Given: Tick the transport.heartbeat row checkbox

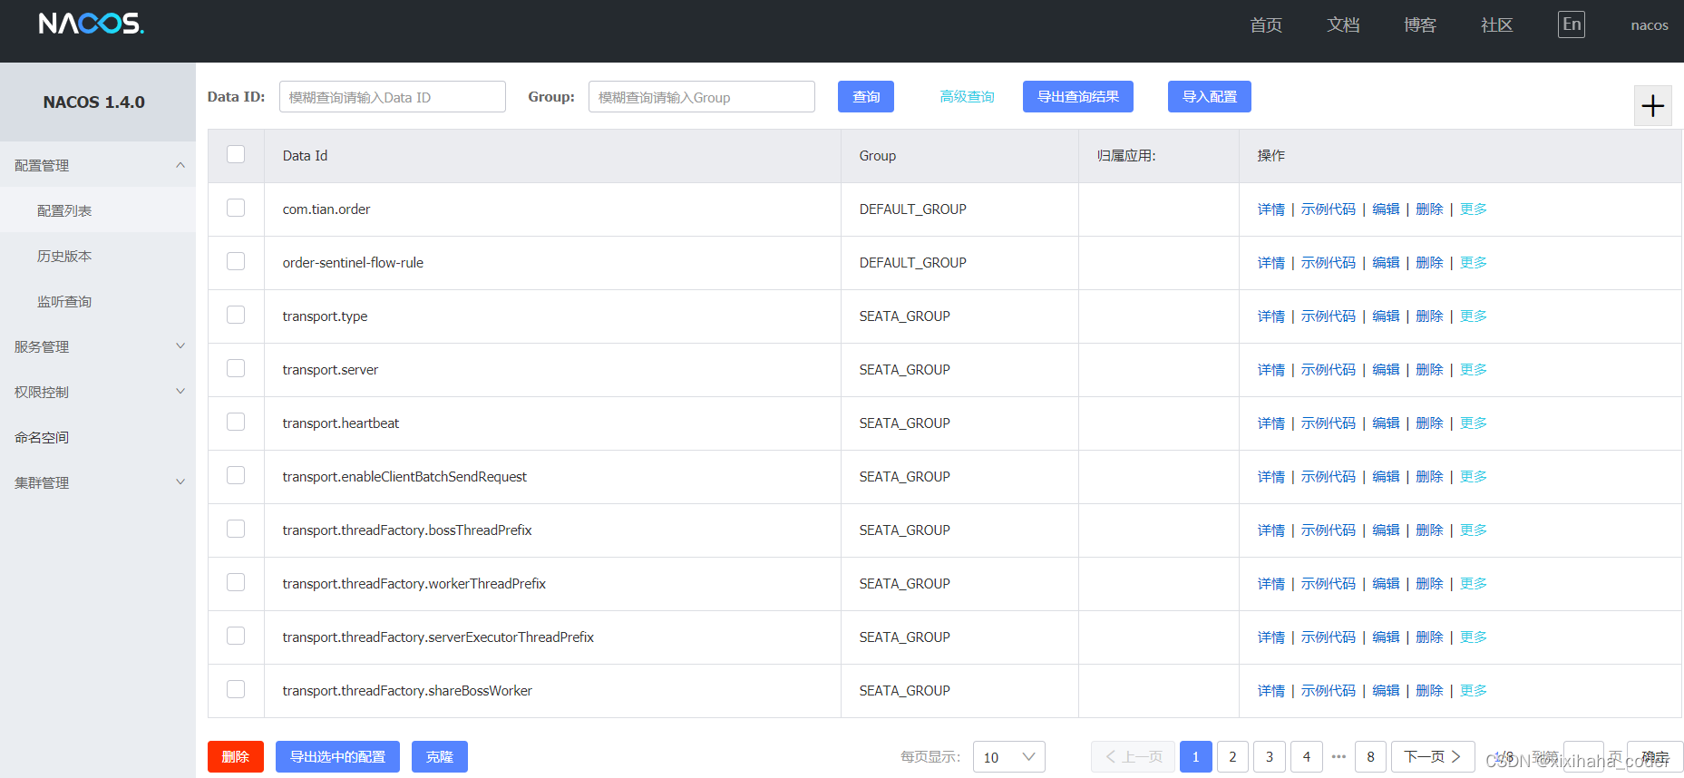Looking at the screenshot, I should (236, 422).
